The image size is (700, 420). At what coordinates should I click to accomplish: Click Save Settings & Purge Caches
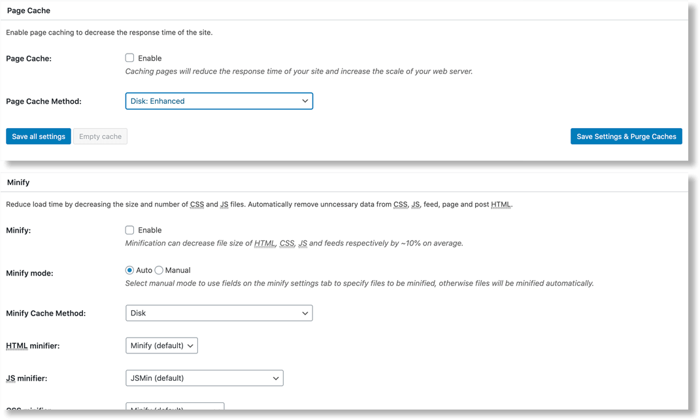(626, 136)
